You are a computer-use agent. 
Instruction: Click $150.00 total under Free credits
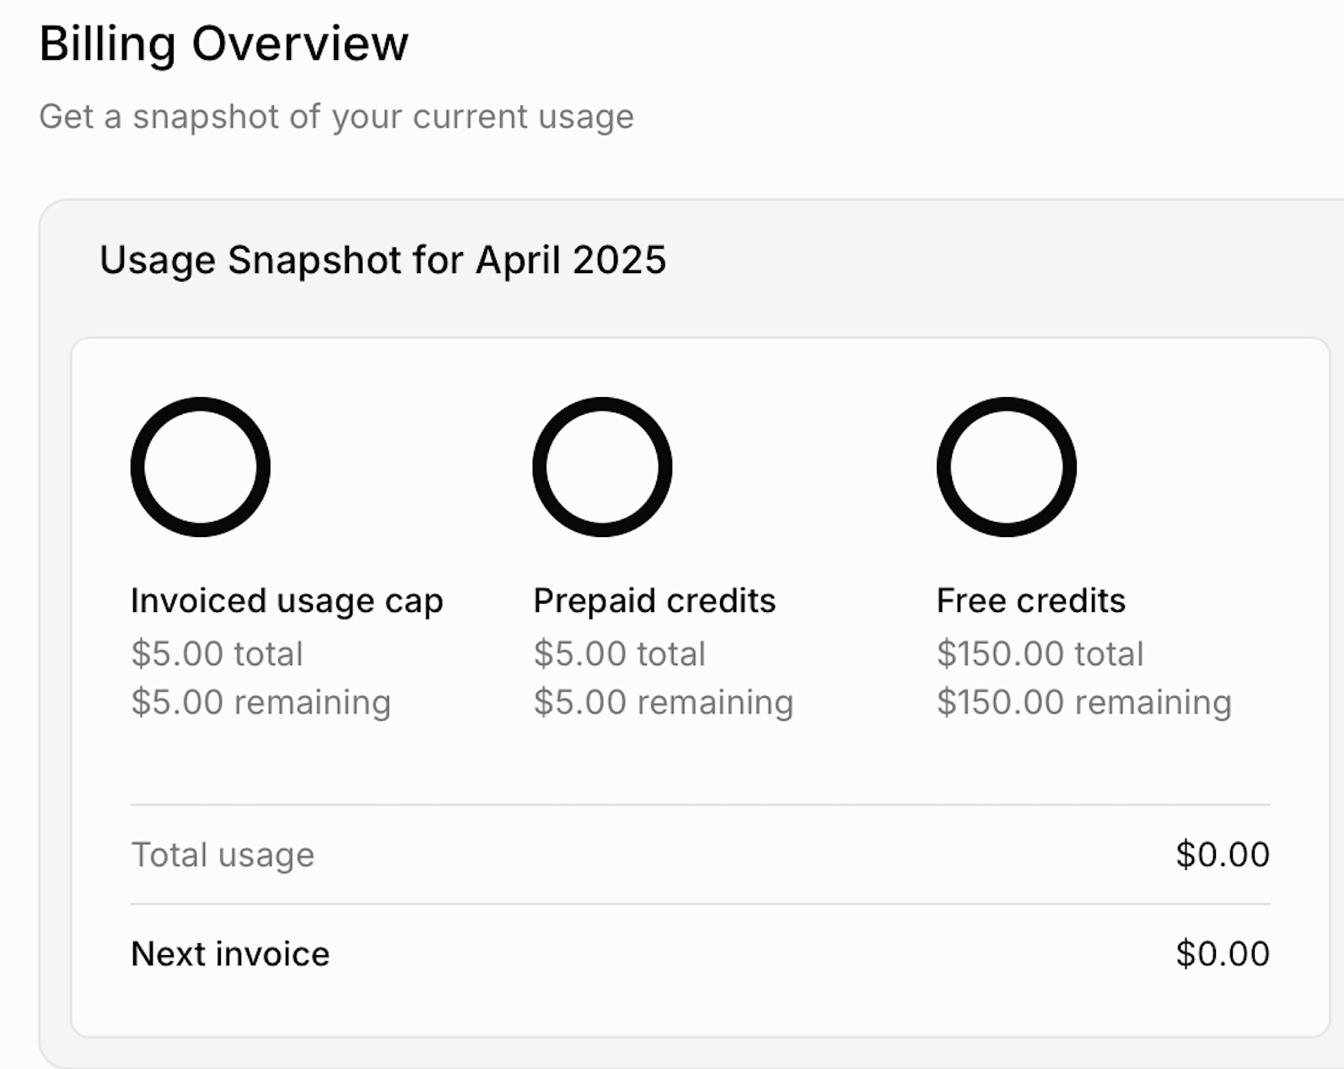click(1040, 654)
